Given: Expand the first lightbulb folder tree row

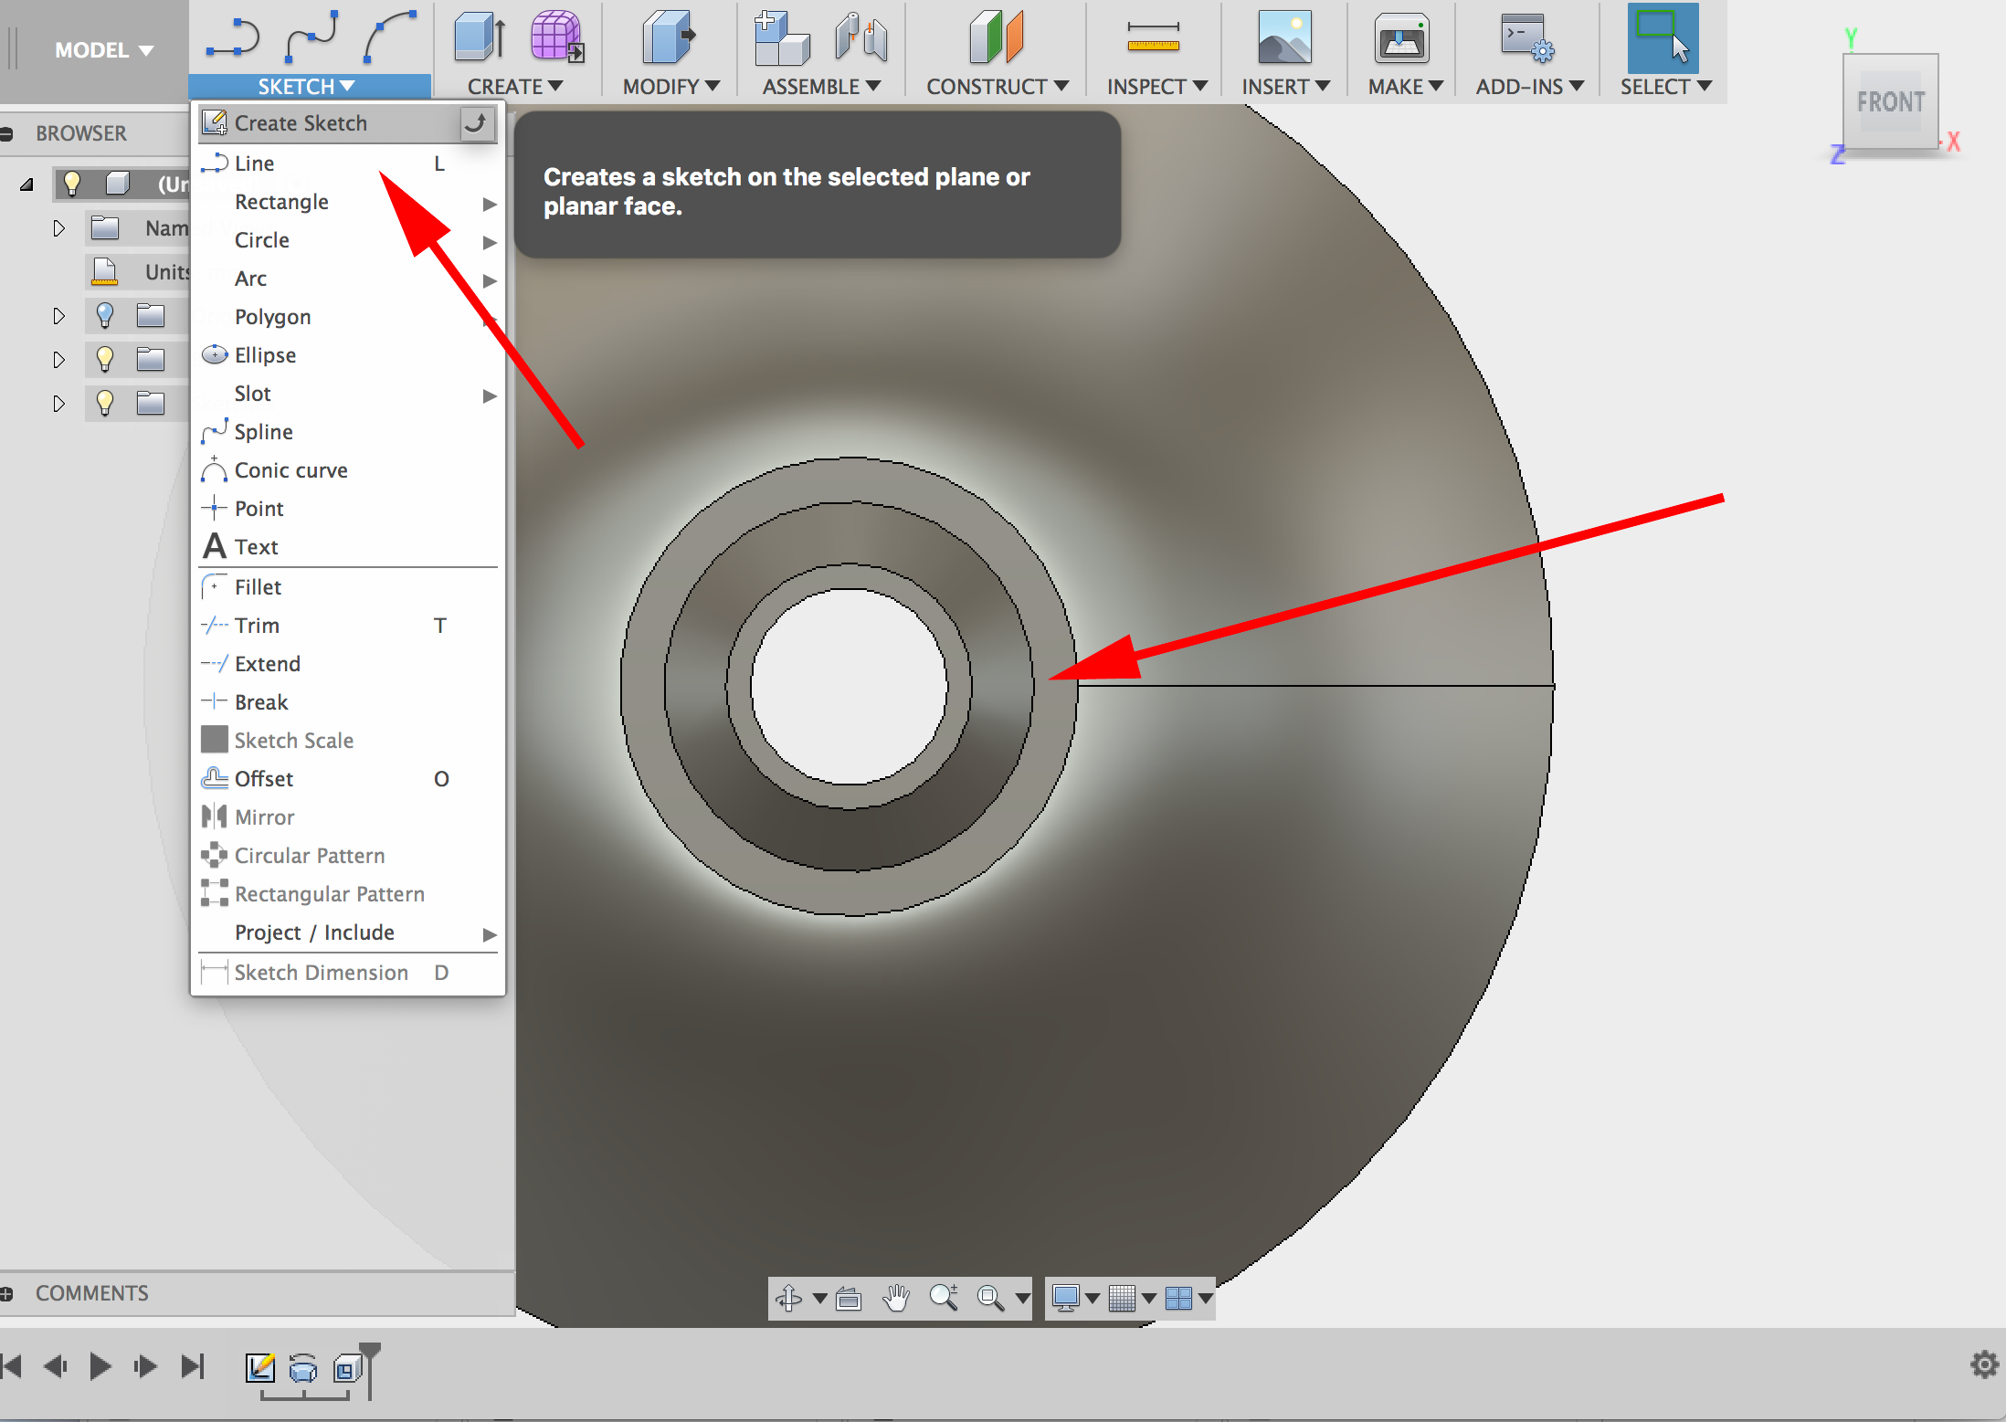Looking at the screenshot, I should click(58, 316).
